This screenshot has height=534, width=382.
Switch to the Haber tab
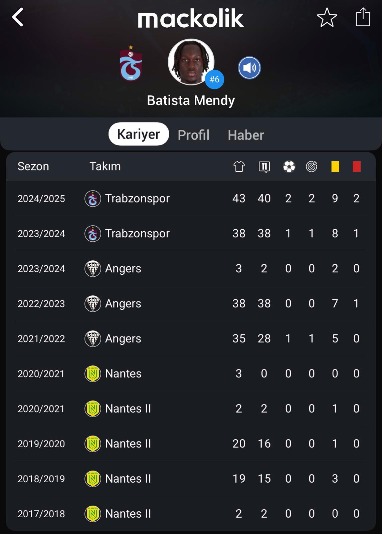tap(246, 135)
